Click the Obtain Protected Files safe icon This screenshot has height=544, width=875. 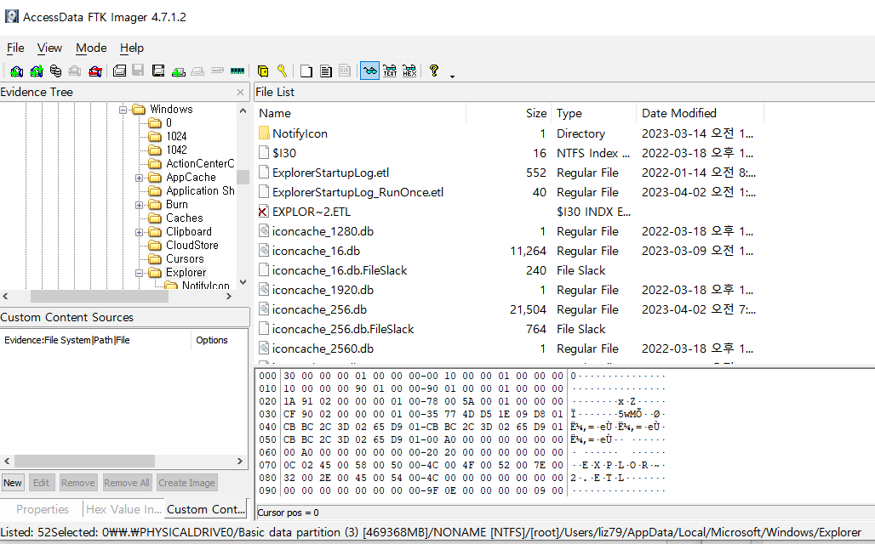pos(263,71)
